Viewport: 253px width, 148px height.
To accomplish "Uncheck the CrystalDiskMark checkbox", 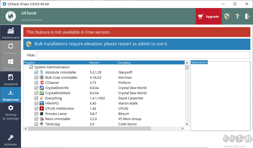I will pyautogui.click(x=36, y=93).
